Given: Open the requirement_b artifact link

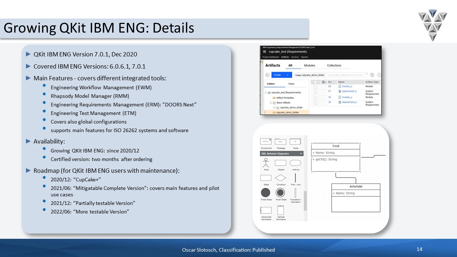Looking at the screenshot, I should (349, 91).
